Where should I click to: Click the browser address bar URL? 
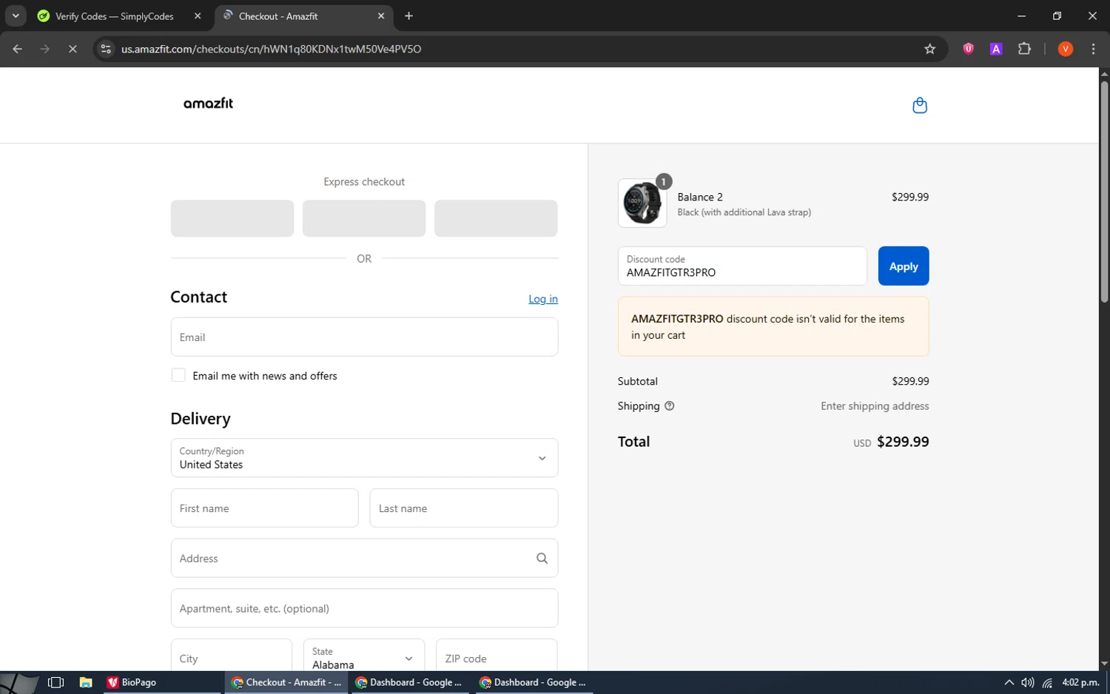coord(272,49)
